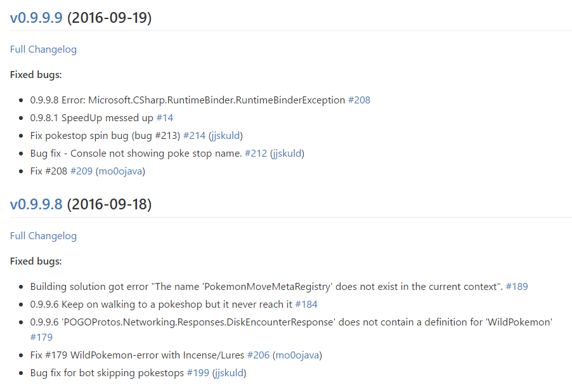The width and height of the screenshot is (572, 387).
Task: Open the v0.9.9.9 release heading link
Action: pyautogui.click(x=36, y=18)
